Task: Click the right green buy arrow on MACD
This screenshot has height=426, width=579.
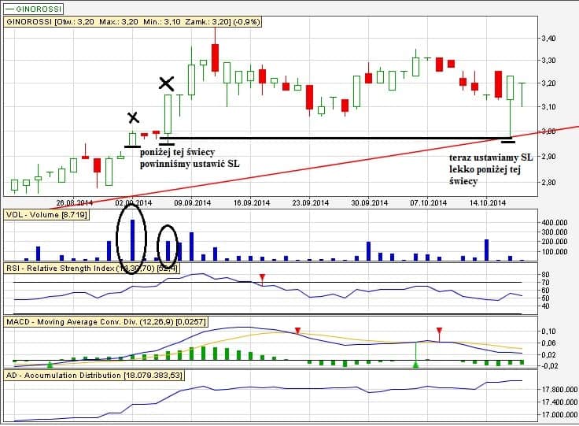Action: click(x=416, y=365)
